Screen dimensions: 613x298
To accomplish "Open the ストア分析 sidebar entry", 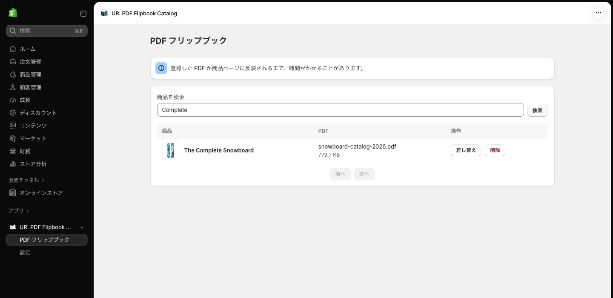I will pyautogui.click(x=47, y=164).
